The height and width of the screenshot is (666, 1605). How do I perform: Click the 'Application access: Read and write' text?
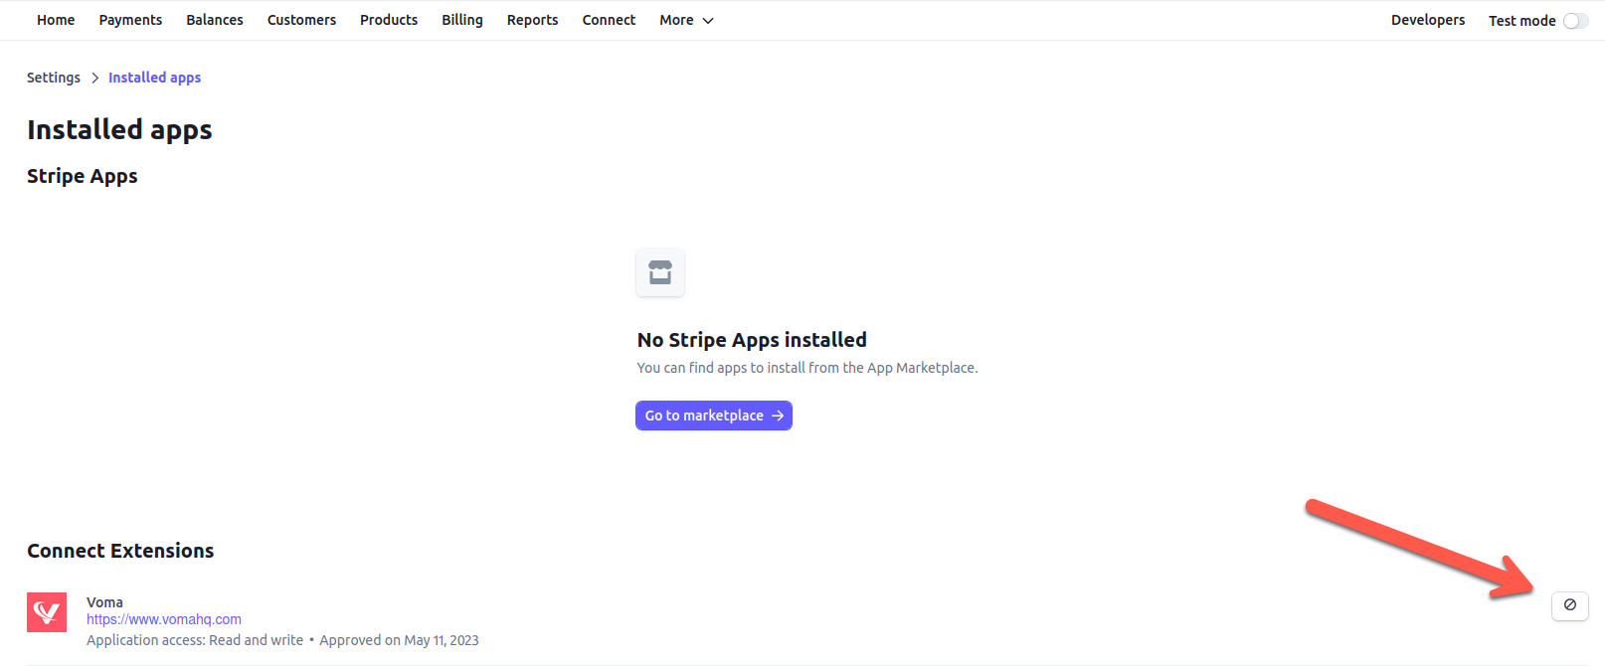pos(195,640)
